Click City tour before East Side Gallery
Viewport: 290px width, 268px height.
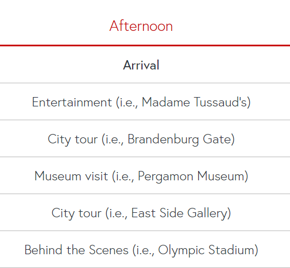(x=76, y=213)
